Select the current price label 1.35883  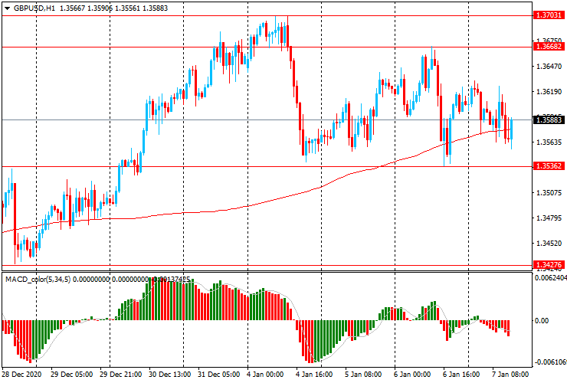click(549, 119)
